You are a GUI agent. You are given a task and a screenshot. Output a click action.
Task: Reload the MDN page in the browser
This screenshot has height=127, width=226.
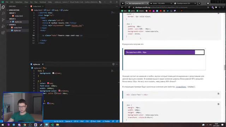[129, 7]
